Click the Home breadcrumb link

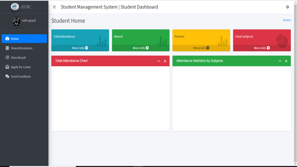click(287, 20)
